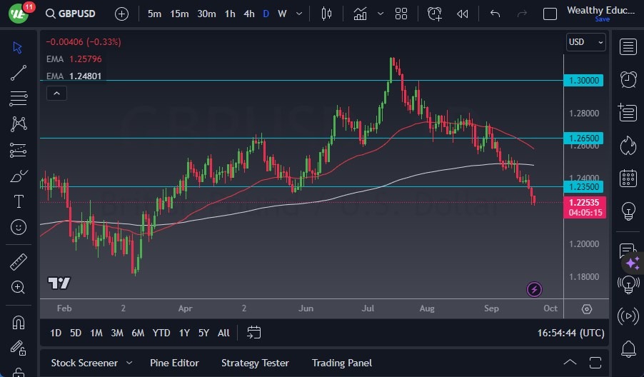This screenshot has width=644, height=377.
Task: Expand the USD currency dropdown
Action: coord(585,42)
